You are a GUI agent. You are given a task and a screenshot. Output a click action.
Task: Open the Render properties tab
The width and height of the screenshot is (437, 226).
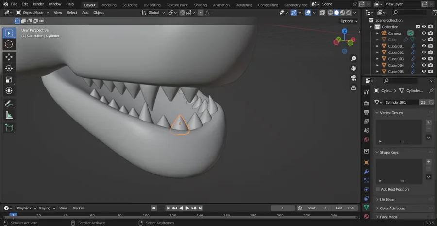(367, 103)
